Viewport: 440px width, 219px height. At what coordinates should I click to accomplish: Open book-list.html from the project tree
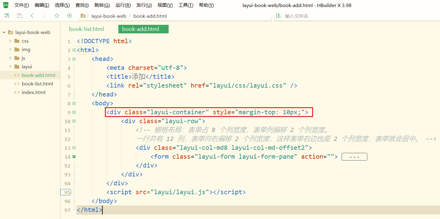(x=37, y=84)
